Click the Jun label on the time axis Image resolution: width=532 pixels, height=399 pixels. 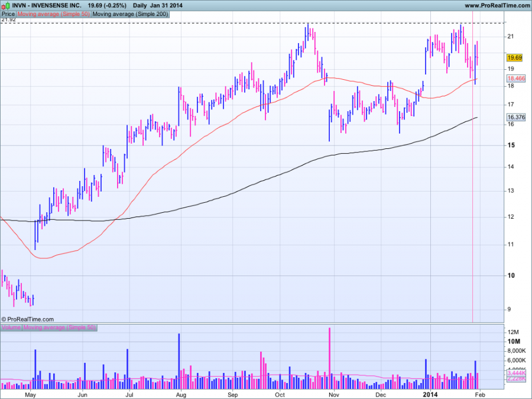[82, 395]
